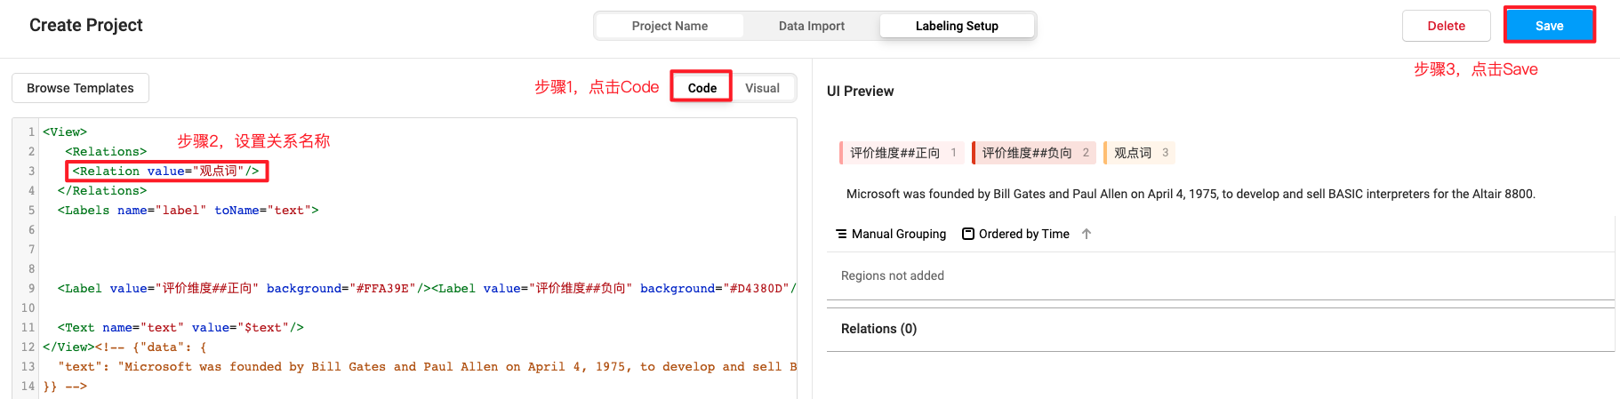This screenshot has width=1620, height=399.
Task: Click the Microsoft sample text in the preview
Action: point(1190,194)
